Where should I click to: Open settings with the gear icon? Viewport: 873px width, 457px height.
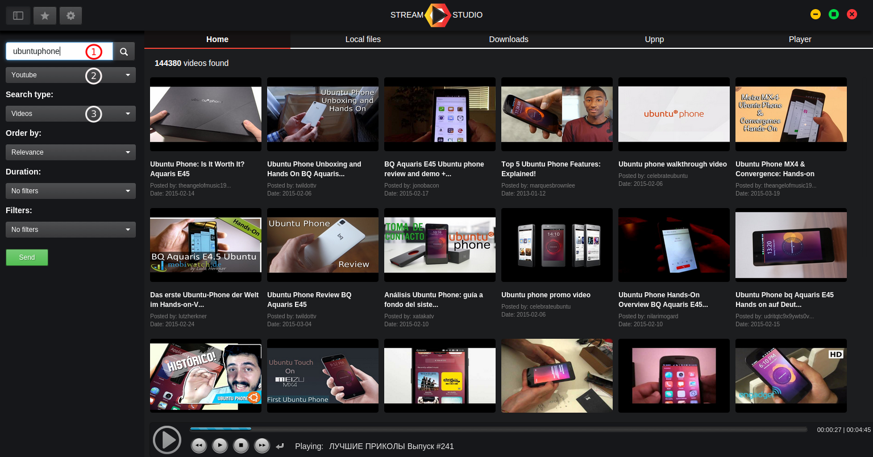(70, 15)
